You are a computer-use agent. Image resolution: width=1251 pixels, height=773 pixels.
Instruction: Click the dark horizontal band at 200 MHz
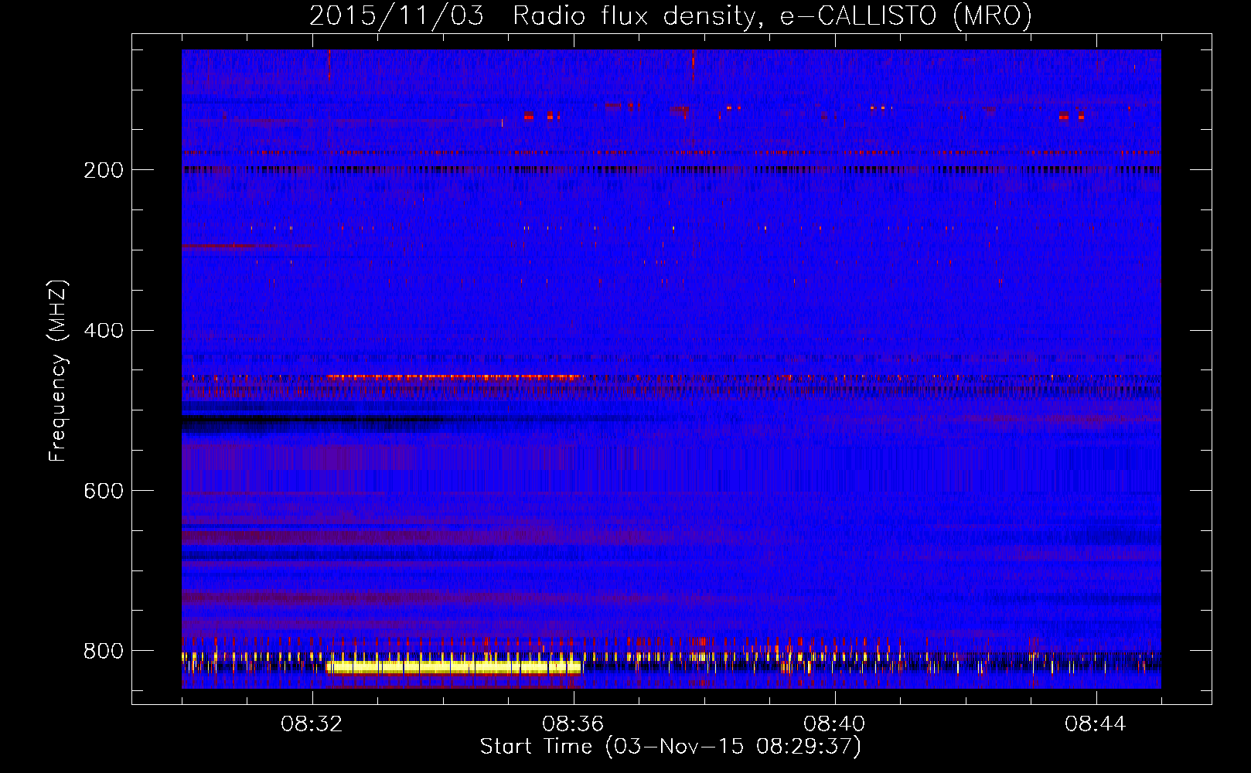(671, 169)
